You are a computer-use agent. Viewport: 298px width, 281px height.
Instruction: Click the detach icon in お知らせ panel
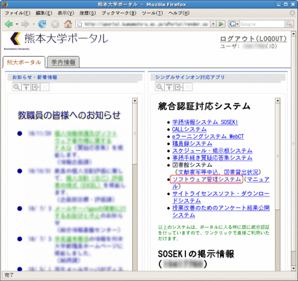(36, 87)
